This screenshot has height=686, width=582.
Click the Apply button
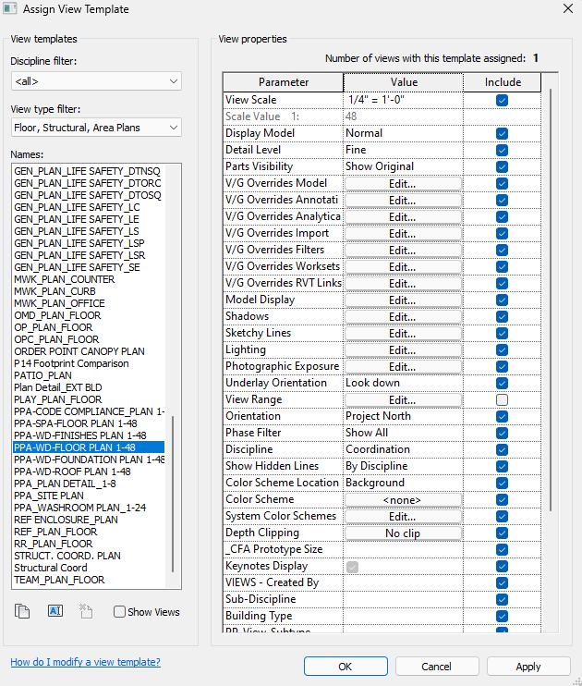pyautogui.click(x=528, y=667)
